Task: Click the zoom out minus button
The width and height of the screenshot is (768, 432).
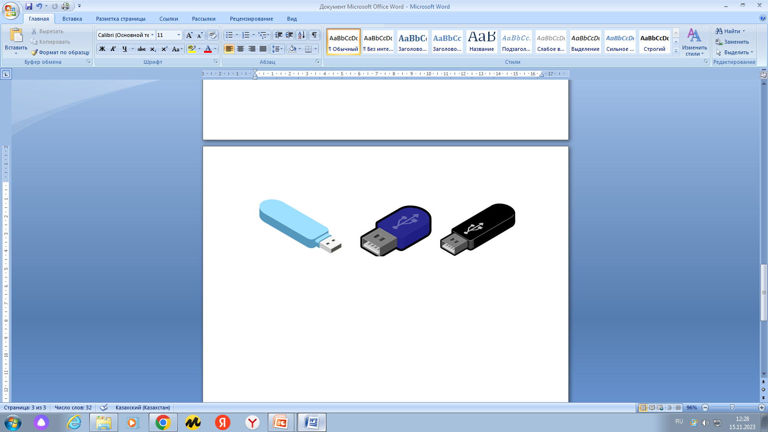Action: (x=705, y=408)
